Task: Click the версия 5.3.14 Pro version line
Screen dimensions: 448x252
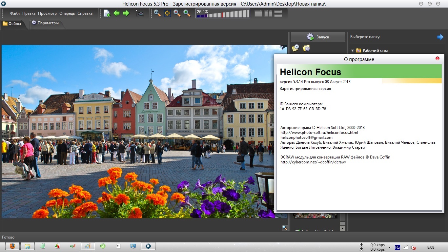Action: point(315,82)
